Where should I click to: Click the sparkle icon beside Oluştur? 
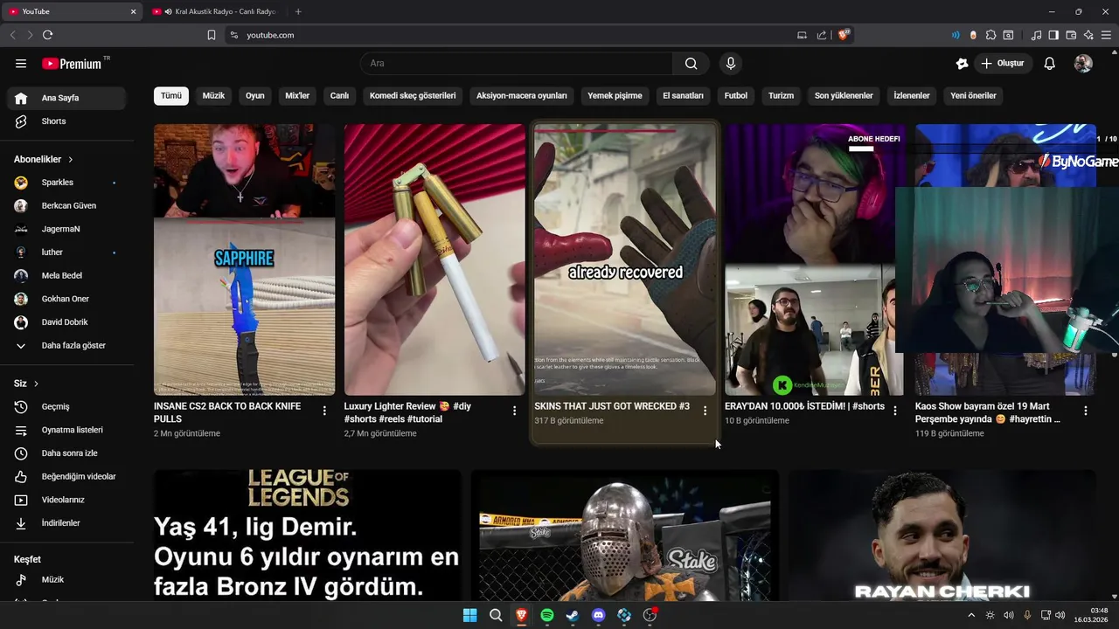click(962, 63)
